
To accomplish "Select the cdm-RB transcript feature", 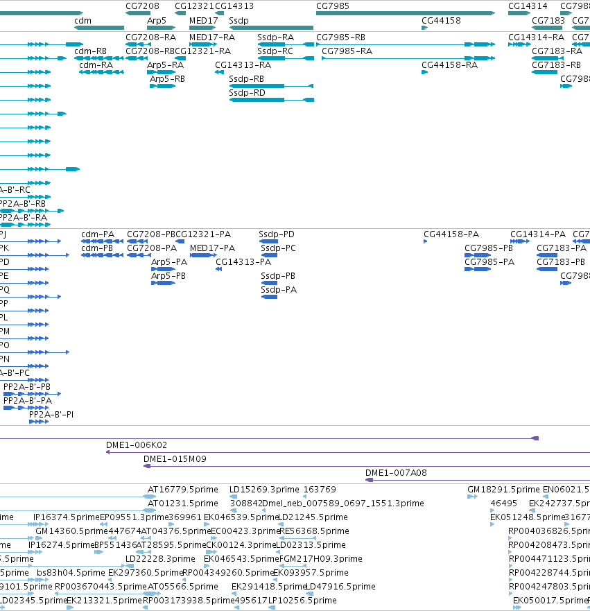I will (x=99, y=58).
